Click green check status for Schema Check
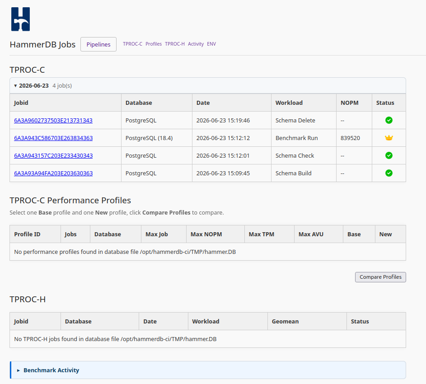Viewport: 426px width, 384px height. (x=389, y=155)
